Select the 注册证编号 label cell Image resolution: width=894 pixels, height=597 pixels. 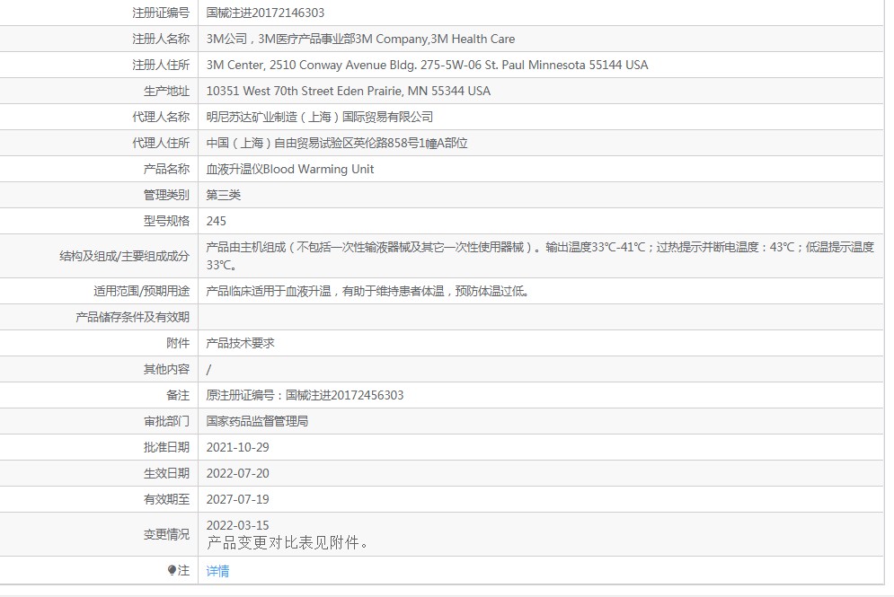[161, 13]
